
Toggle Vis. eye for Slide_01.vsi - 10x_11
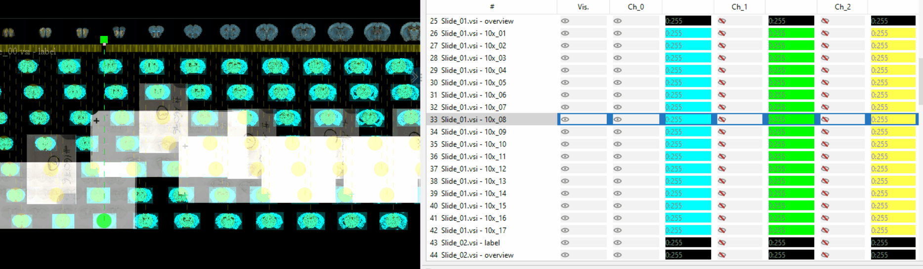click(x=565, y=156)
